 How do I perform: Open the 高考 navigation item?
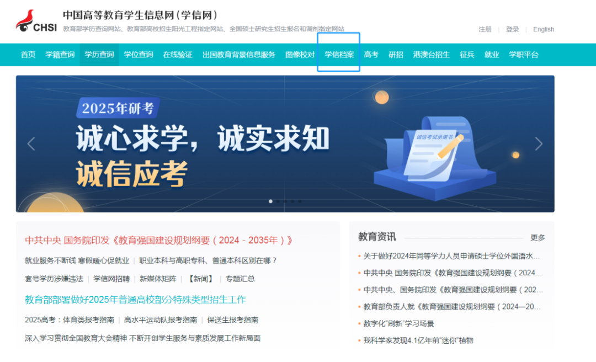[371, 55]
